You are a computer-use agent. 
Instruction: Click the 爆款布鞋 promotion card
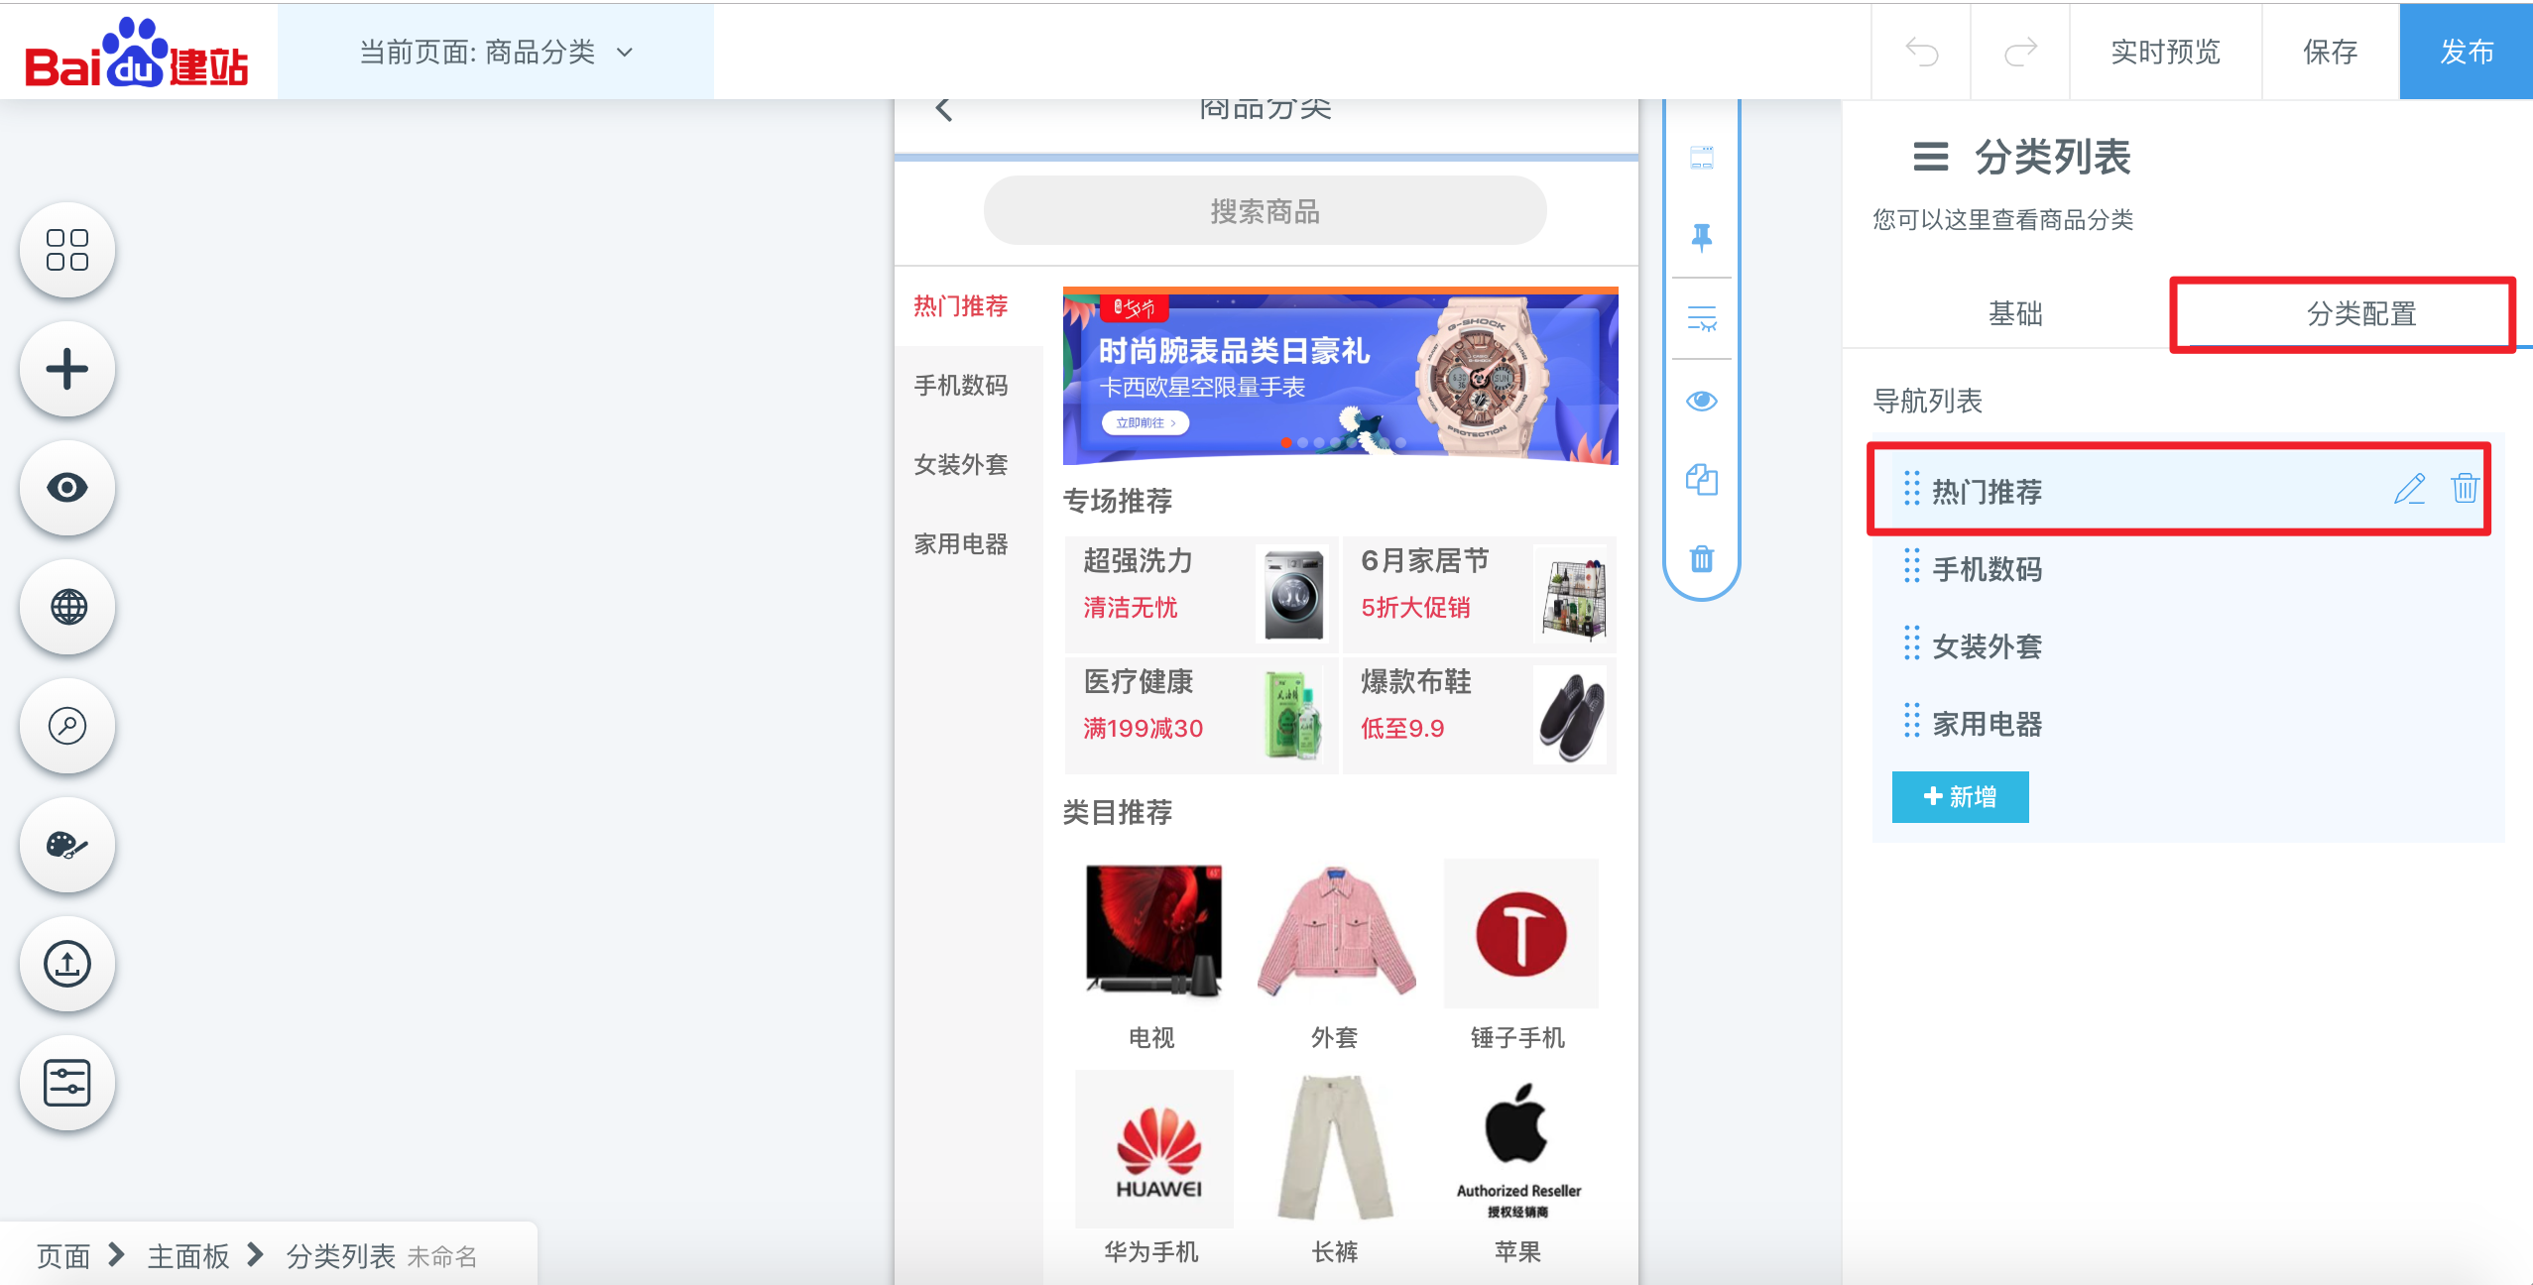tap(1479, 715)
